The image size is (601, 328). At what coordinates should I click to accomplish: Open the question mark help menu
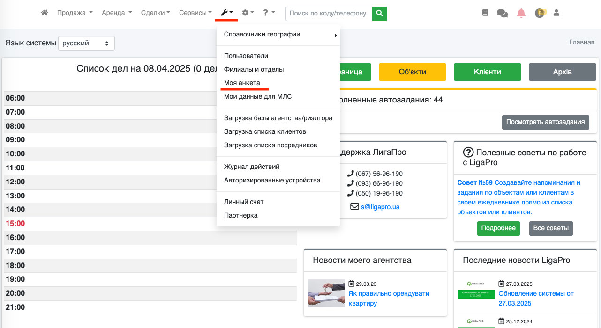[269, 13]
